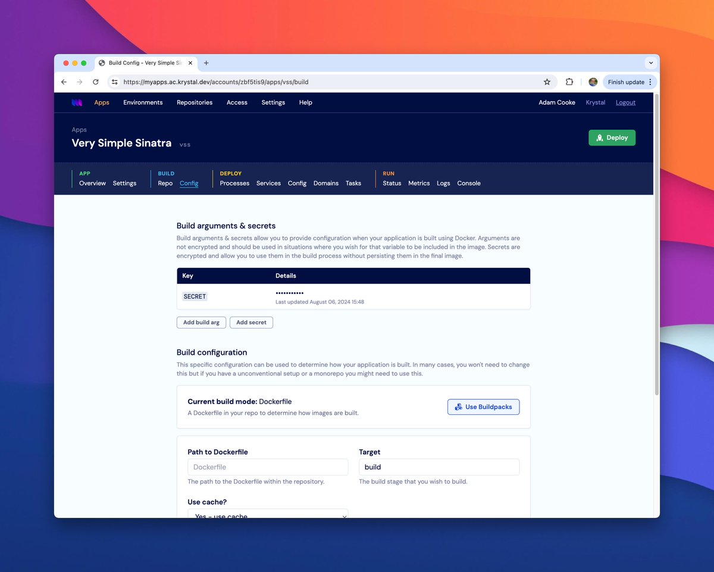The width and height of the screenshot is (714, 572).
Task: Open a new browser tab with plus
Action: (206, 63)
